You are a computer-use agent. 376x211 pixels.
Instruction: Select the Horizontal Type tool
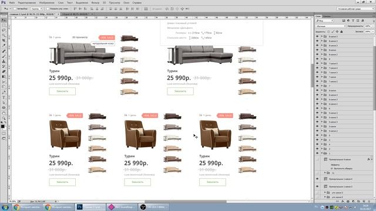click(x=4, y=98)
